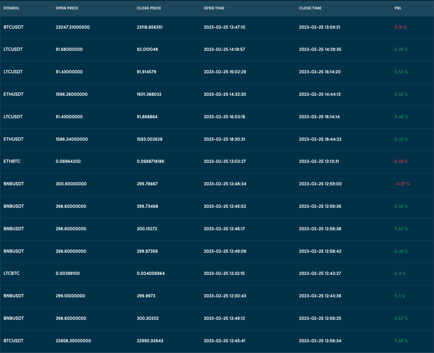Click open time 2023-02-25 12:49:12

[x=225, y=318]
